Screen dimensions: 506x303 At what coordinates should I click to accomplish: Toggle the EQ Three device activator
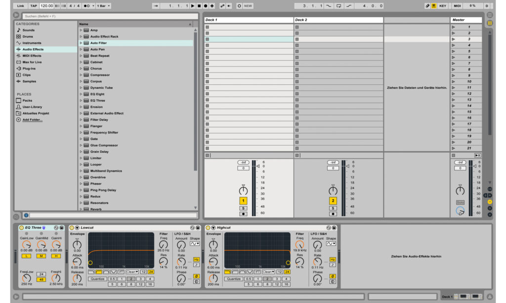click(21, 227)
